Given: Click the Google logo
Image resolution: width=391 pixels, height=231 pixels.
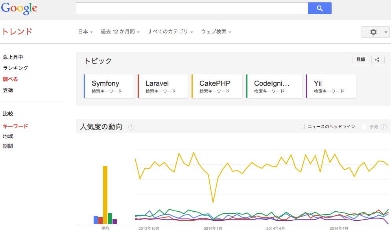Looking at the screenshot, I should coord(19,9).
